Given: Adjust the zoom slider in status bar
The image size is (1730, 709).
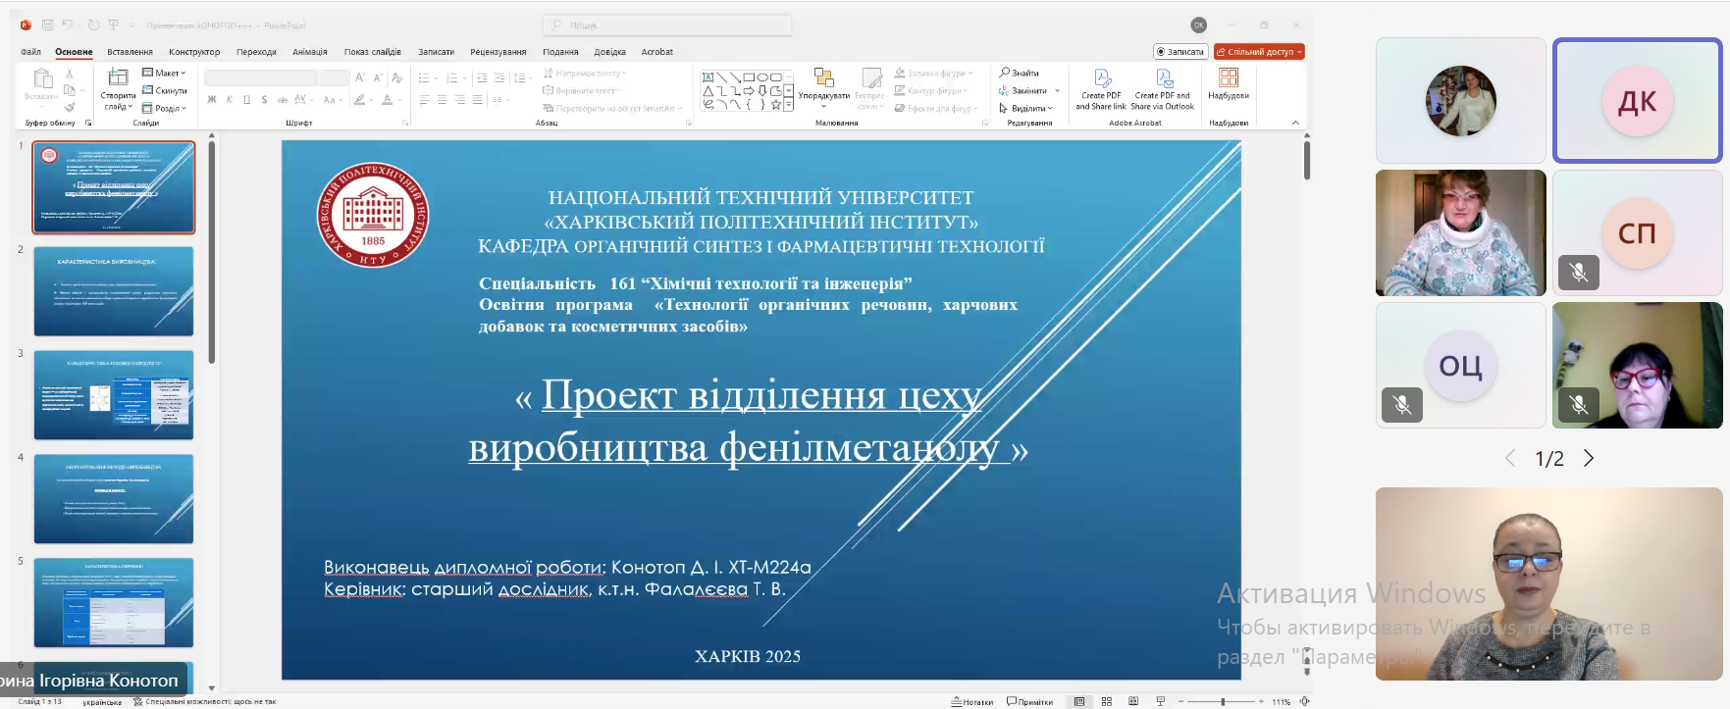Looking at the screenshot, I should [x=1223, y=701].
